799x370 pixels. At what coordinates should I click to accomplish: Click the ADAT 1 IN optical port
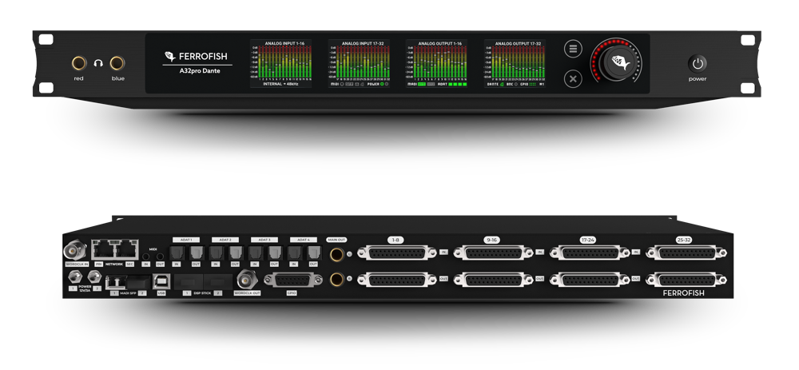click(x=177, y=253)
